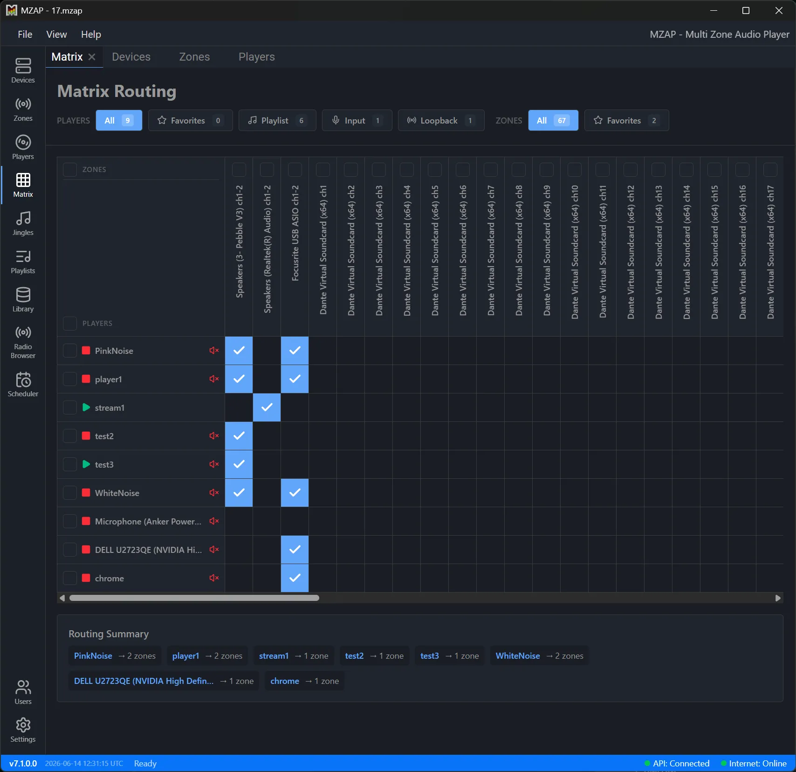The width and height of the screenshot is (796, 772).
Task: Click the v7.1.0.0 version label
Action: pos(23,764)
